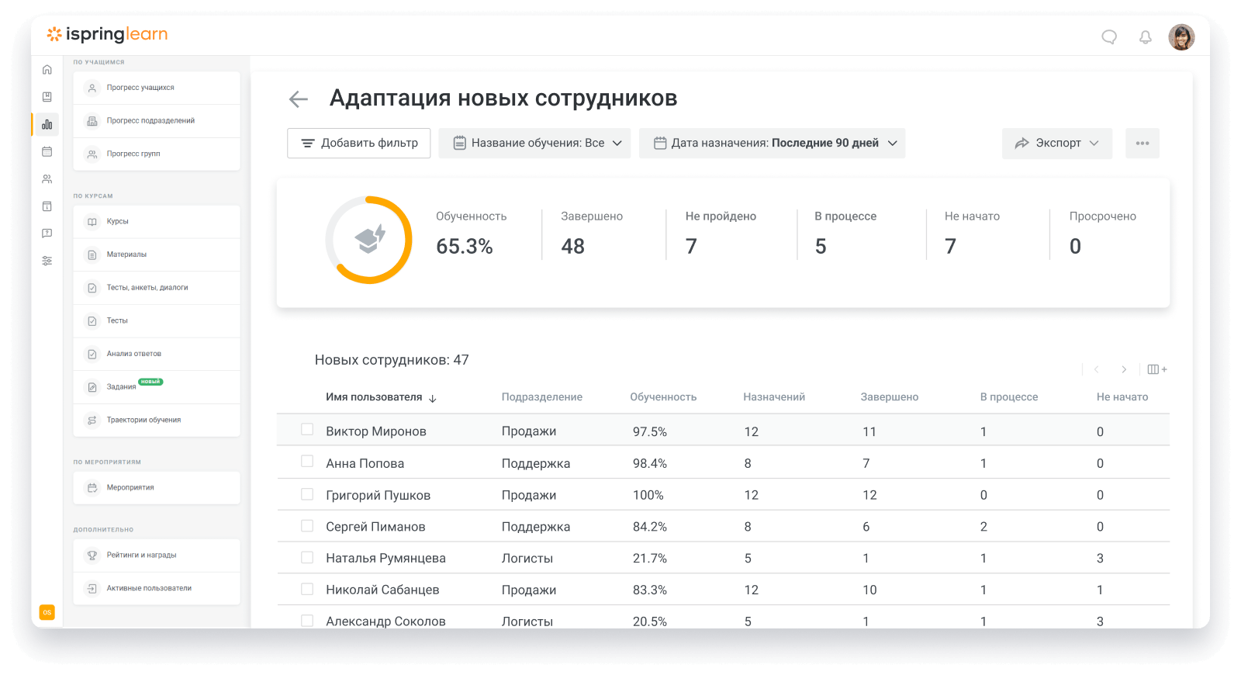The width and height of the screenshot is (1241, 675).
Task: Click the Просрочено 0 summary value
Action: [x=1075, y=247]
